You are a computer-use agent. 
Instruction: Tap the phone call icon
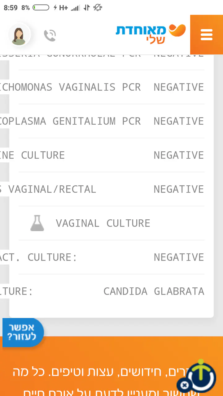point(50,35)
